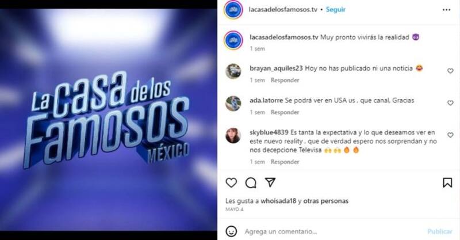Like brayan_aquiles23's comment
460x240 pixels.
(x=450, y=71)
